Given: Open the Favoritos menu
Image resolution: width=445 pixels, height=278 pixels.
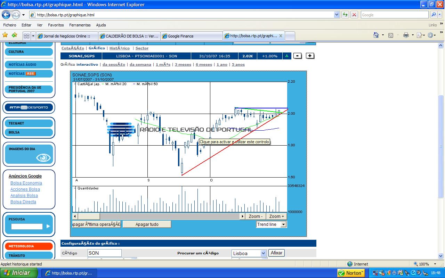Looking at the screenshot, I should [56, 25].
